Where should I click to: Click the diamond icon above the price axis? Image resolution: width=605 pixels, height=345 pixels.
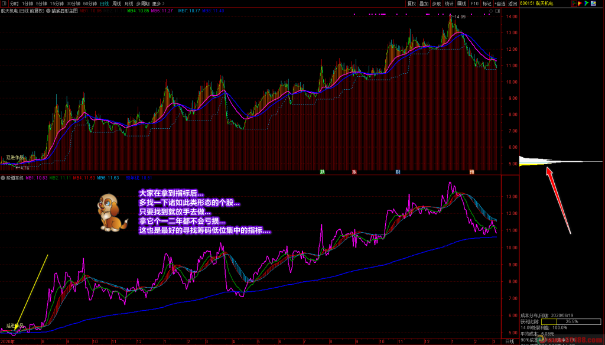(491, 11)
